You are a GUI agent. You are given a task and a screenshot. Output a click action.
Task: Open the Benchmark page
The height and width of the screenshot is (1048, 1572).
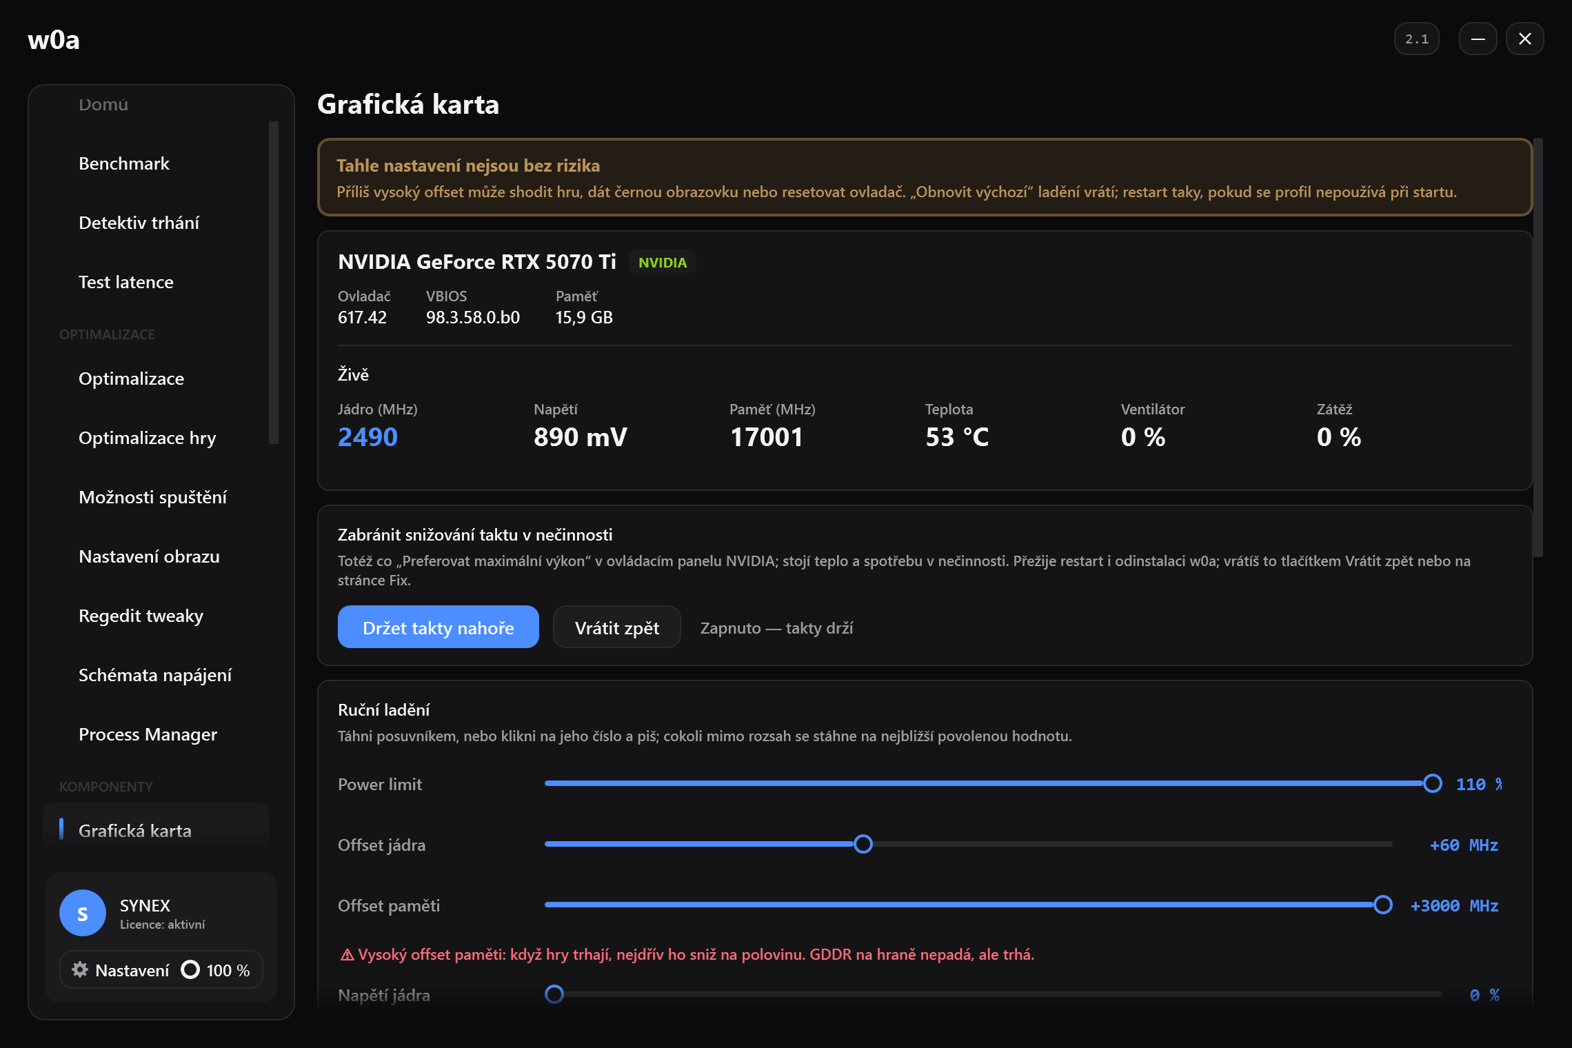124,163
